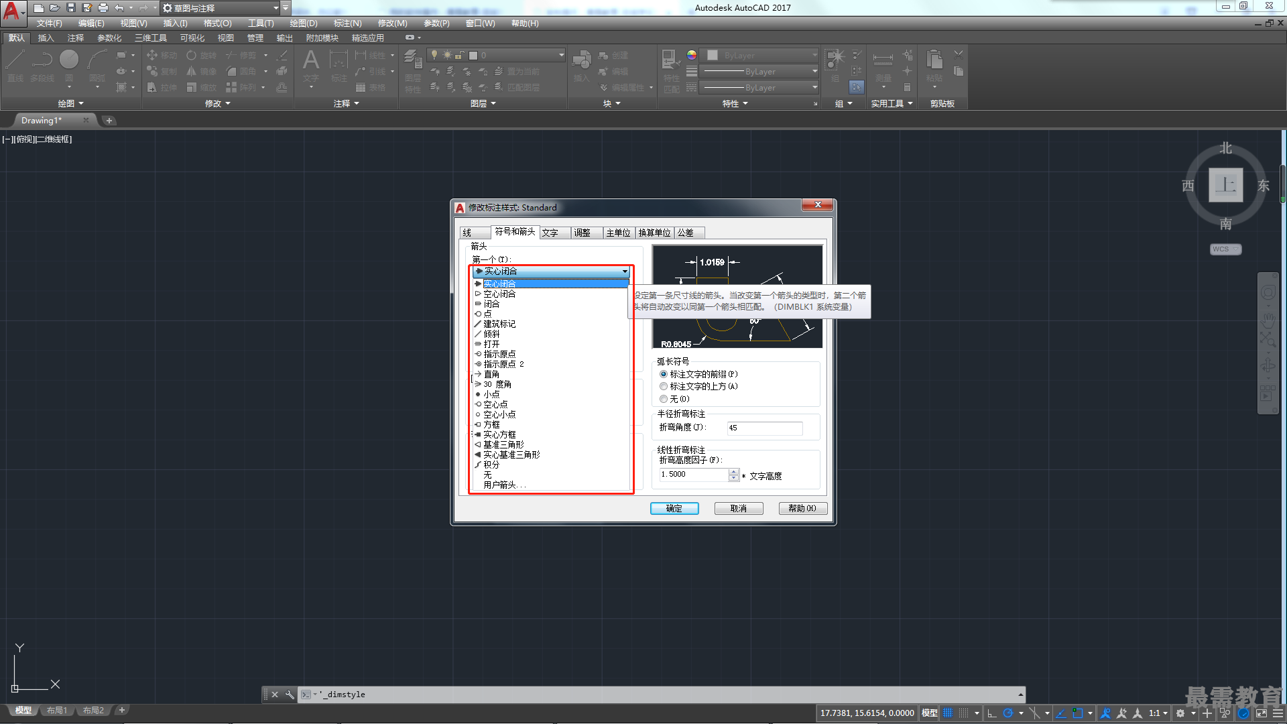This screenshot has height=724, width=1287.
Task: Select the 标注文字的上方 radio option
Action: [x=664, y=386]
